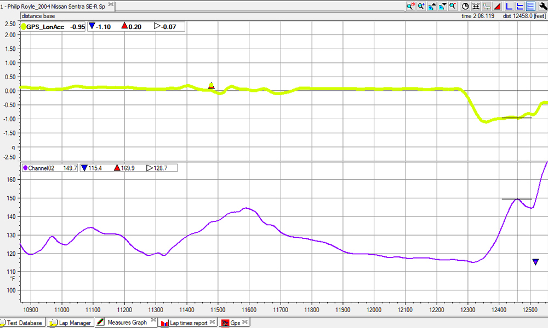The width and height of the screenshot is (548, 328).
Task: Switch to the Lap Manager tab
Action: click(71, 323)
